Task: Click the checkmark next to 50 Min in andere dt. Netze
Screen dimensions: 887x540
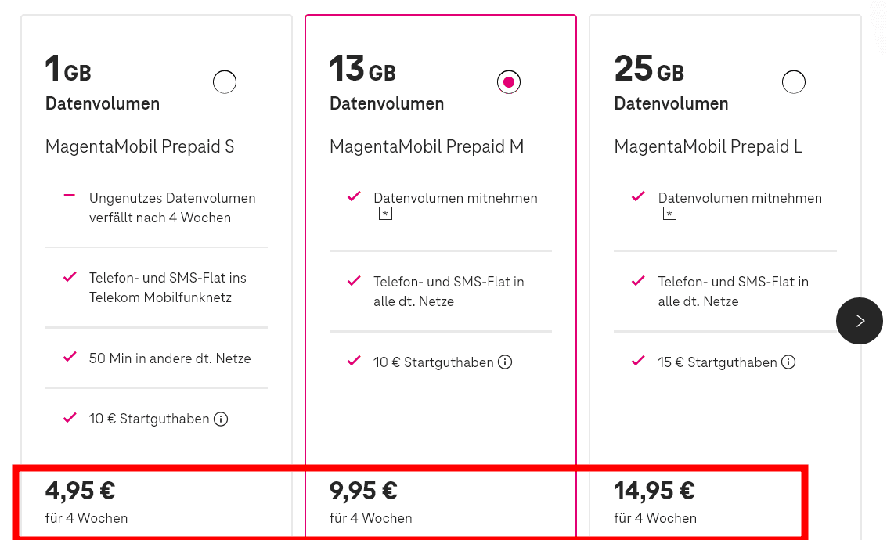Action: pyautogui.click(x=70, y=358)
